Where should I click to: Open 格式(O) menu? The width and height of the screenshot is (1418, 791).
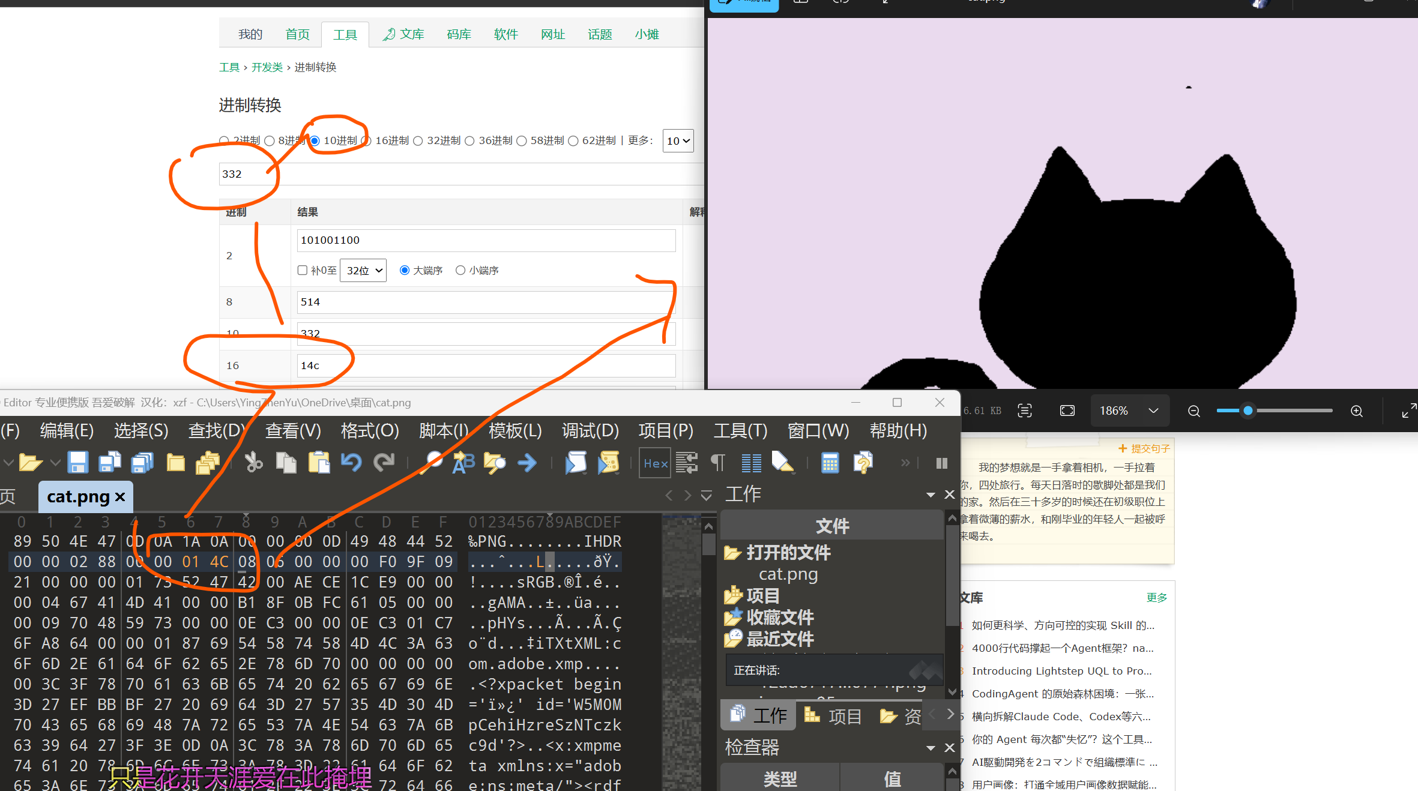click(370, 431)
